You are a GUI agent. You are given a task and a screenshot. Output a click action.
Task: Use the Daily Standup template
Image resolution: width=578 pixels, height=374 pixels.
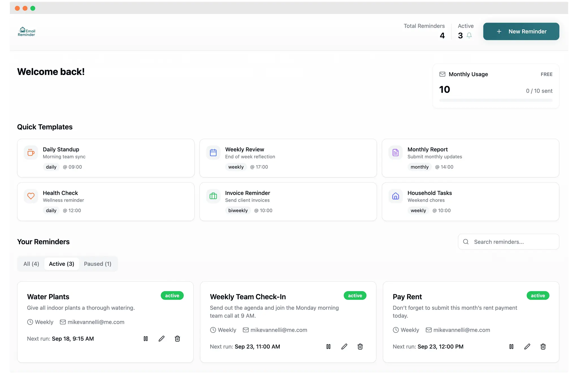[106, 158]
